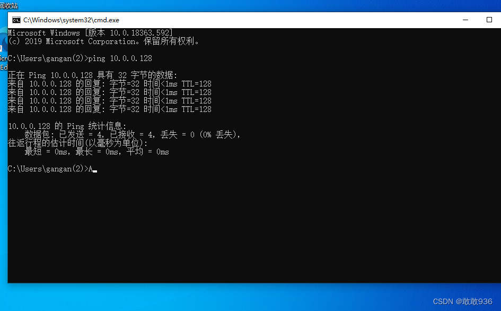Click the window title C:\Windows\system32\cmd.exe
Viewport: 501px width, 311px height.
click(x=71, y=20)
